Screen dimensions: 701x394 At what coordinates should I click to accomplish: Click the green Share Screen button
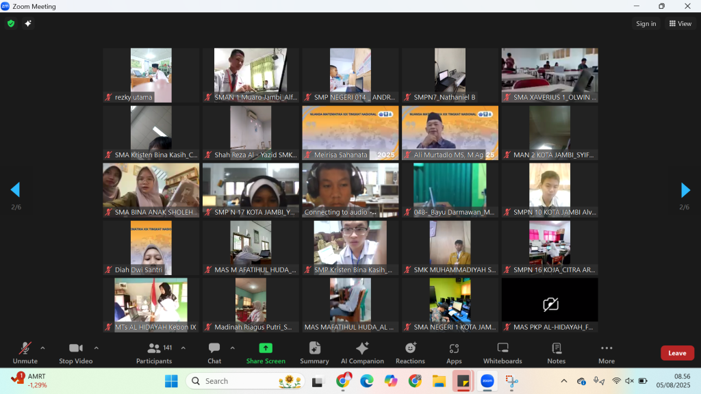[266, 353]
